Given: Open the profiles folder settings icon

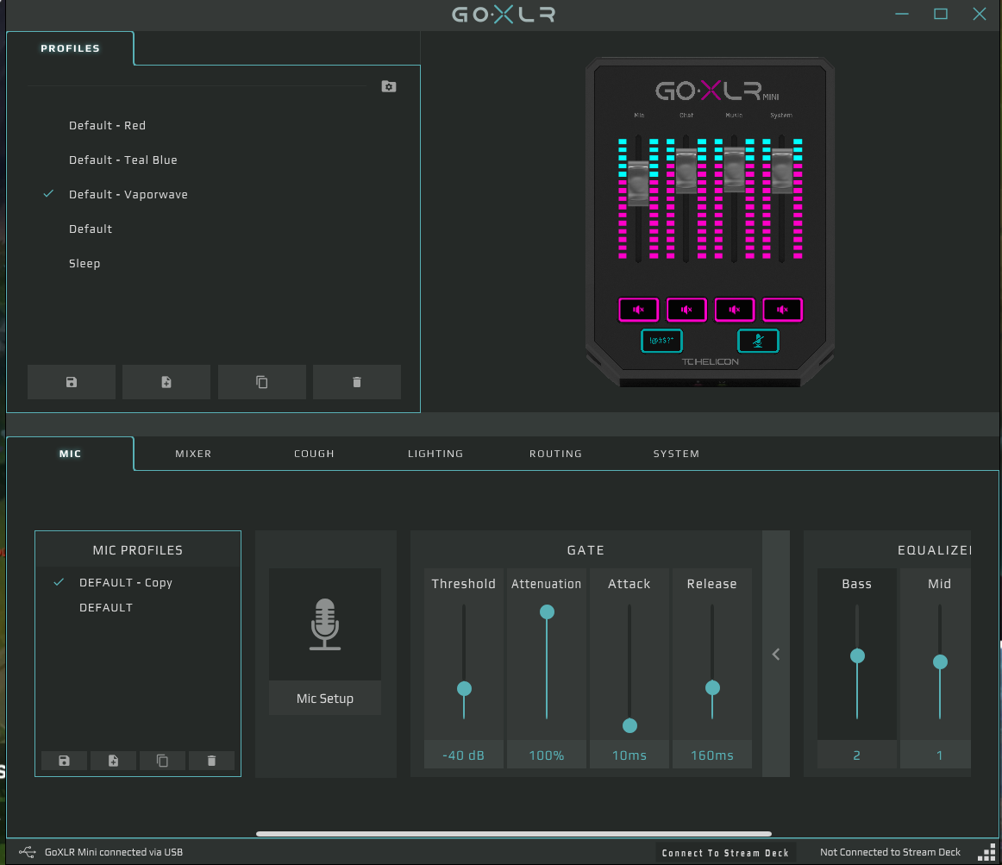Looking at the screenshot, I should pyautogui.click(x=389, y=86).
